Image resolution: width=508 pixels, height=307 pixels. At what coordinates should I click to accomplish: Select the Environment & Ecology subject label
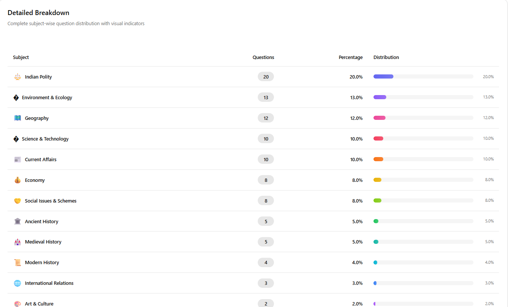(x=47, y=97)
